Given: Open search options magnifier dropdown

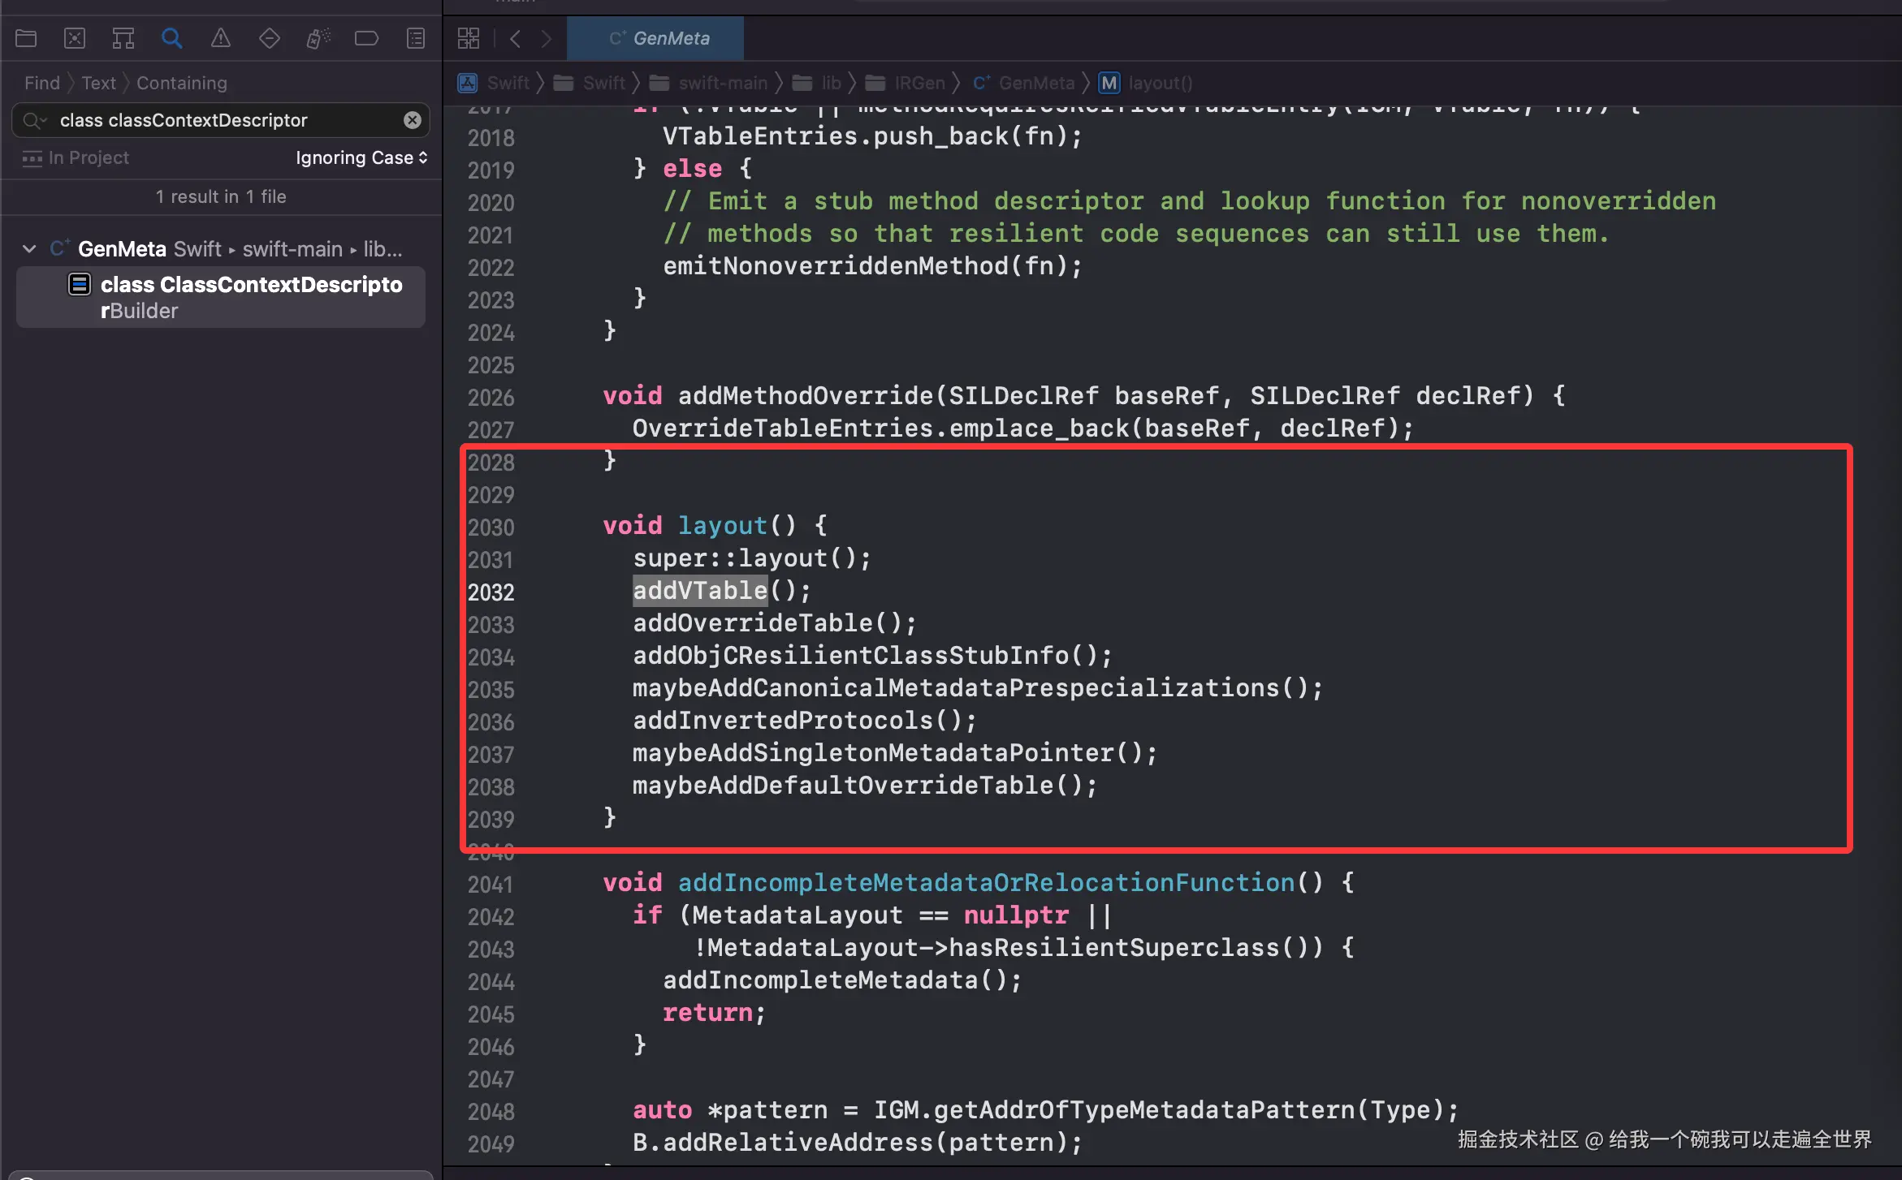Looking at the screenshot, I should (x=34, y=120).
